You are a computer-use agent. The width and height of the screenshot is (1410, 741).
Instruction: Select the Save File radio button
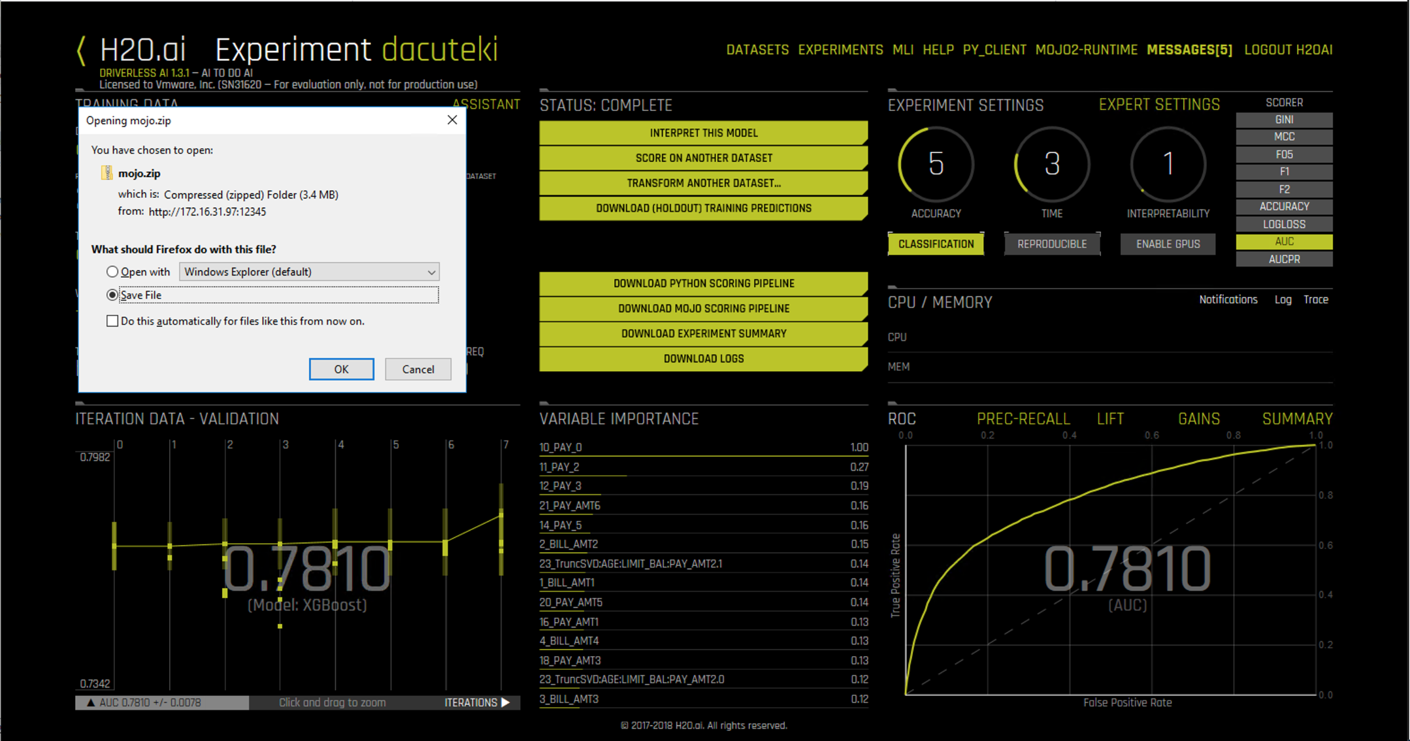click(x=112, y=295)
